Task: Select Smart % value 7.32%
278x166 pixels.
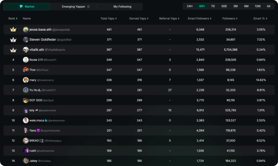Action: click(261, 40)
